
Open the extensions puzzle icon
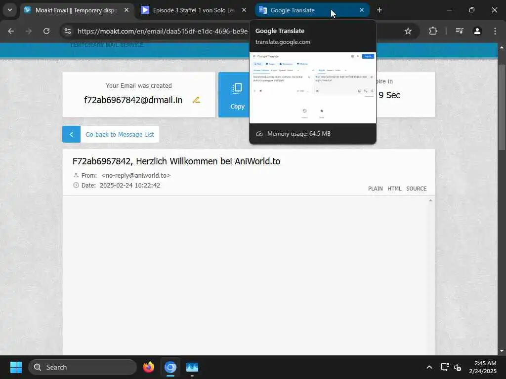click(433, 31)
